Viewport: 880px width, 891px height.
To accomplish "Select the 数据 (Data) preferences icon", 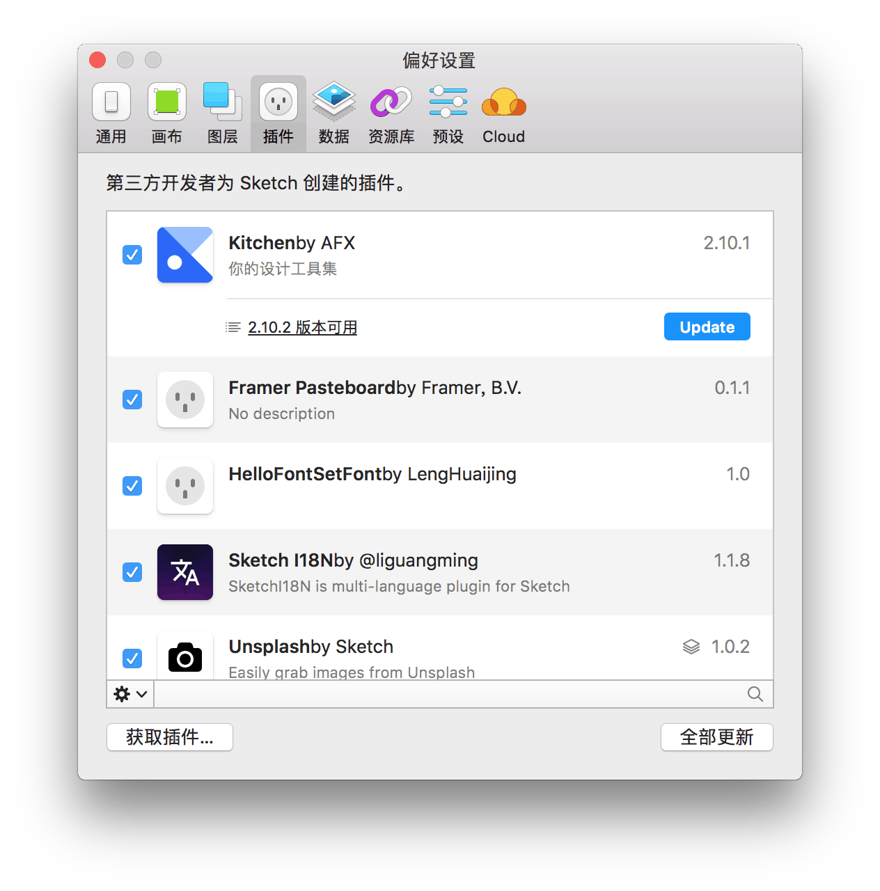I will click(334, 113).
